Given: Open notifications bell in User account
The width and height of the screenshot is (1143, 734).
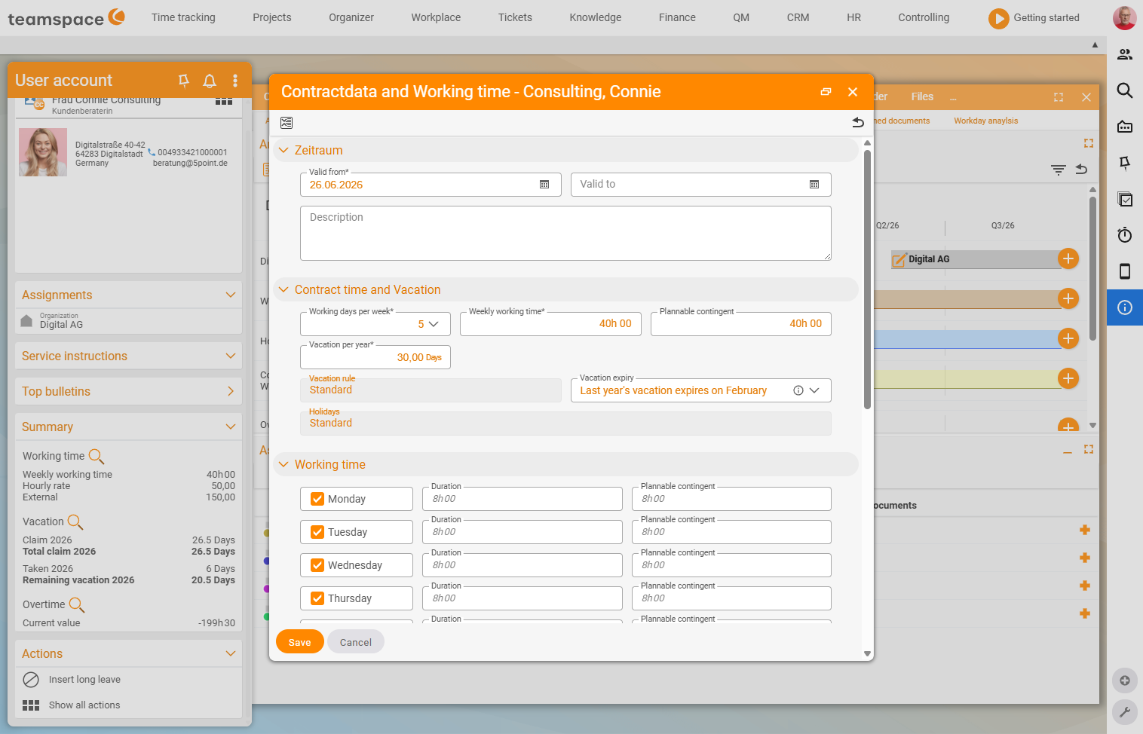Looking at the screenshot, I should coord(210,81).
